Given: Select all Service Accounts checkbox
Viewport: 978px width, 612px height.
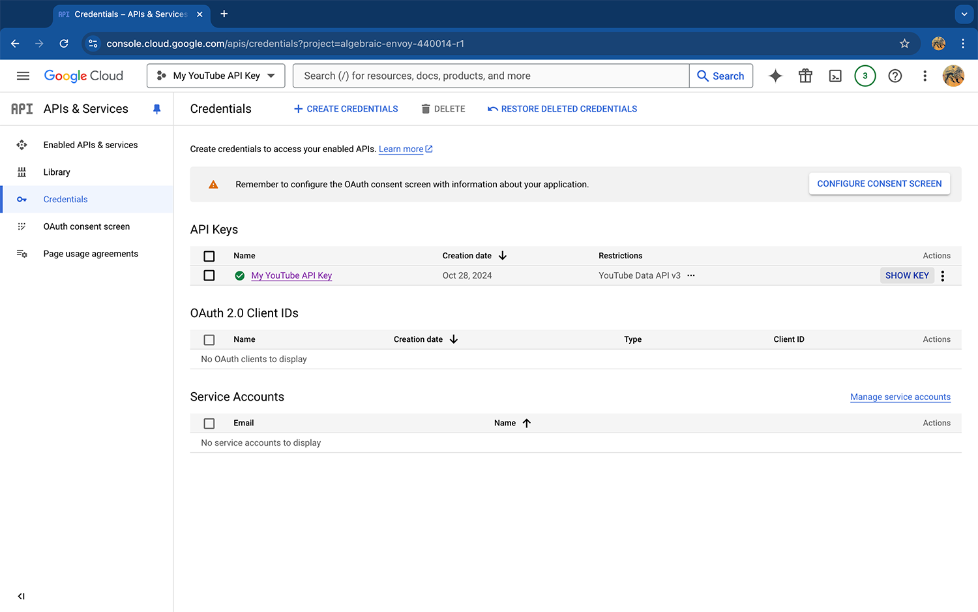Looking at the screenshot, I should [x=209, y=423].
